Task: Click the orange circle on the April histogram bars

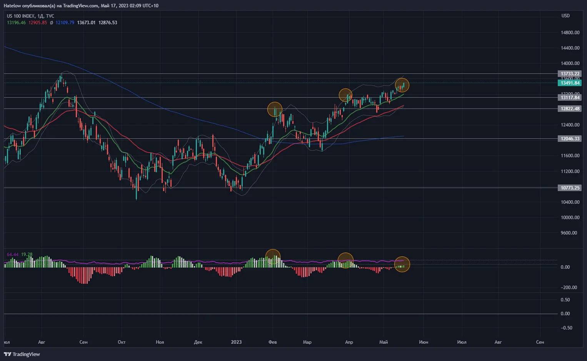Action: pos(345,260)
